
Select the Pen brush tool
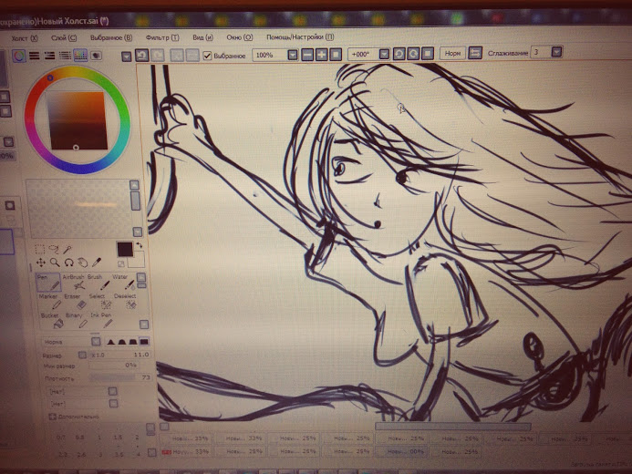pyautogui.click(x=47, y=282)
